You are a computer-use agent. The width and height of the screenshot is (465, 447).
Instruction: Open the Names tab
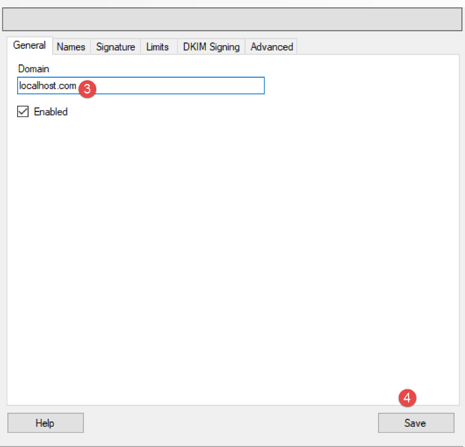coord(71,47)
